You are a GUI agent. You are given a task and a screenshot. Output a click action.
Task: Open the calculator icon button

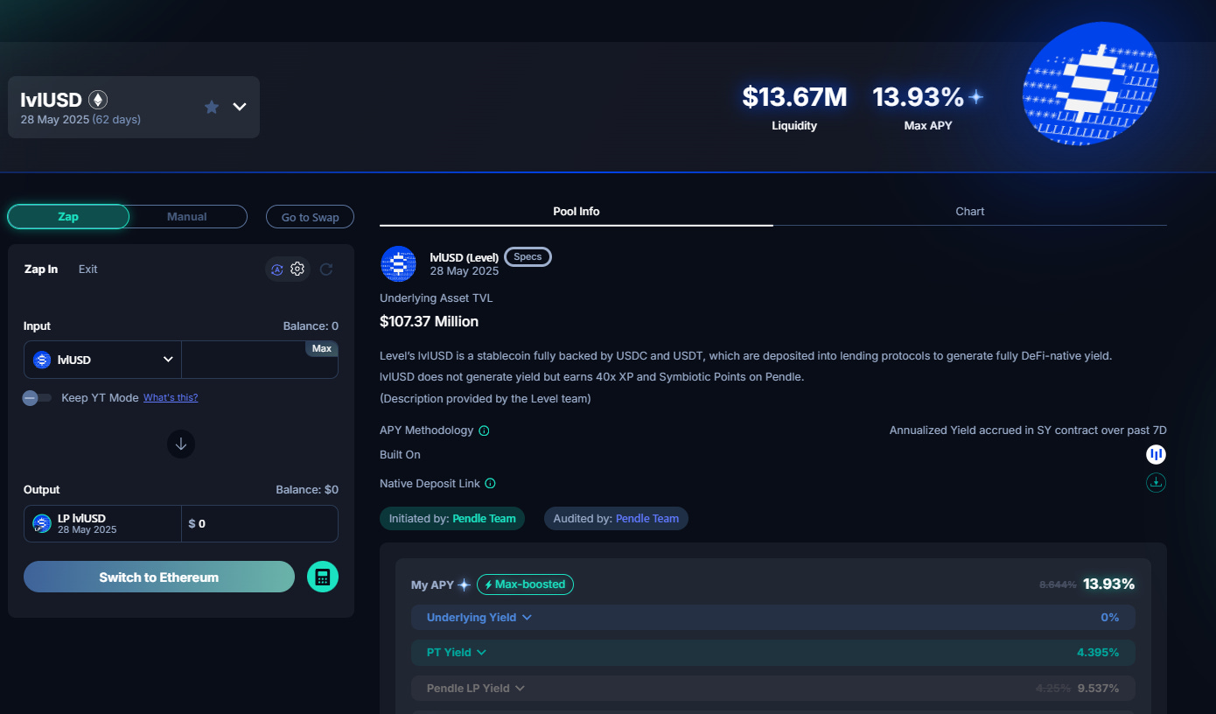(323, 577)
